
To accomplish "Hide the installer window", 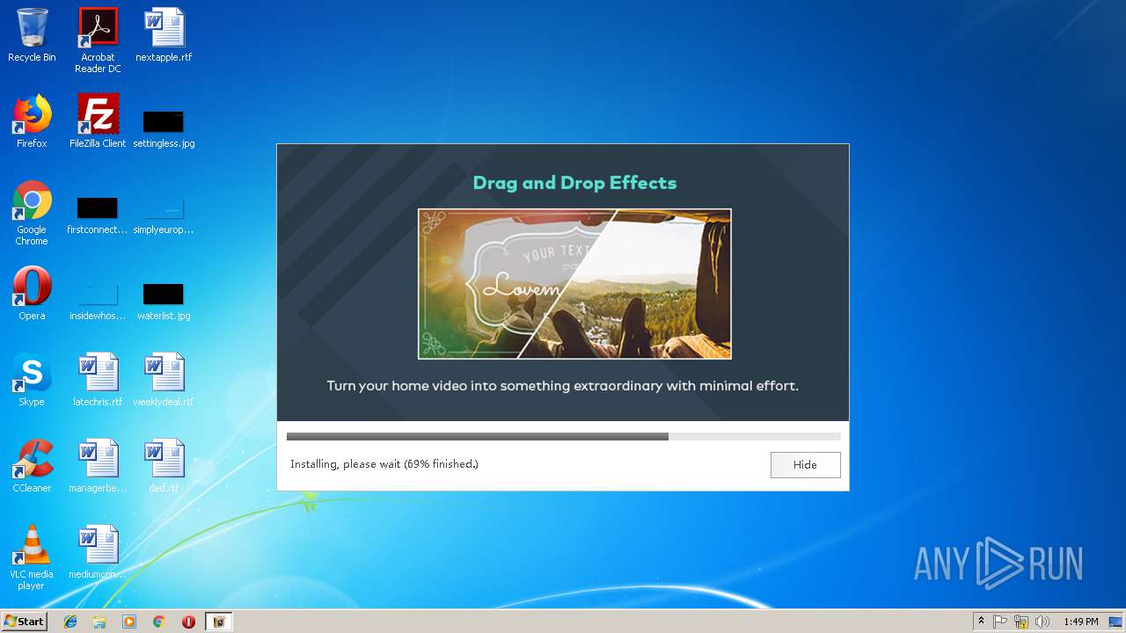I will click(x=805, y=465).
